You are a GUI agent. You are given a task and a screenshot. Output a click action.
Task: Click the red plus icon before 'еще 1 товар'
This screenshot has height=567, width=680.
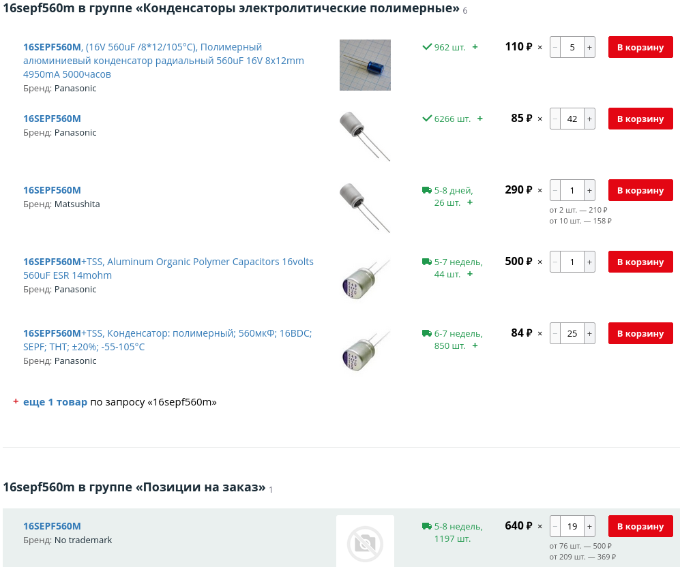(16, 401)
